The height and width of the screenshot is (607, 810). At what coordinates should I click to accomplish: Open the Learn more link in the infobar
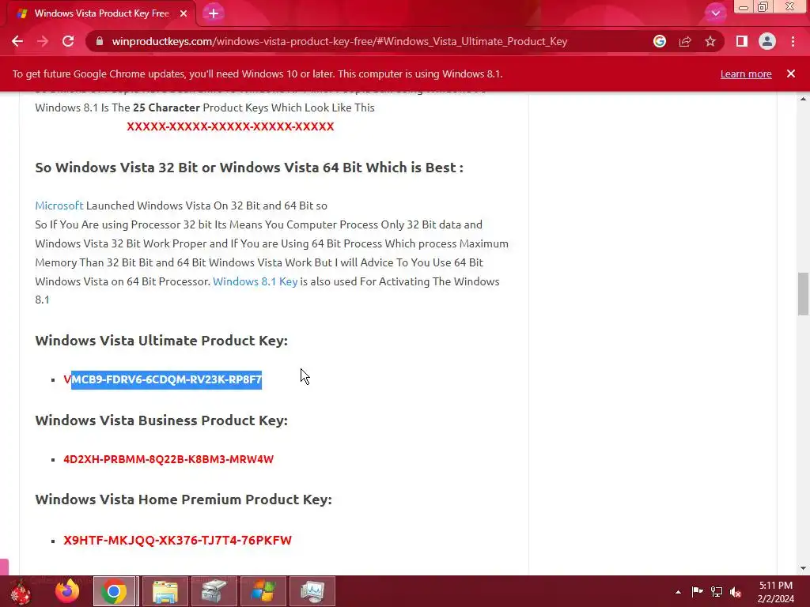(746, 74)
